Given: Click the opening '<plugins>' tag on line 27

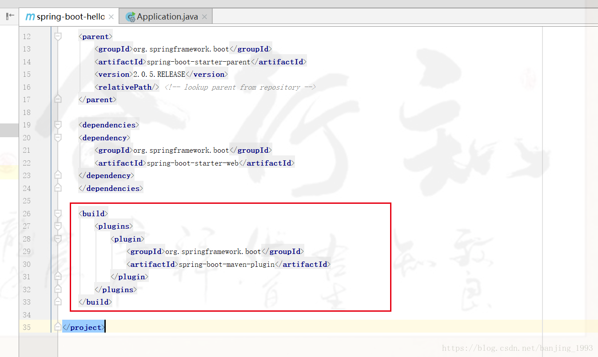Looking at the screenshot, I should click(x=114, y=226).
